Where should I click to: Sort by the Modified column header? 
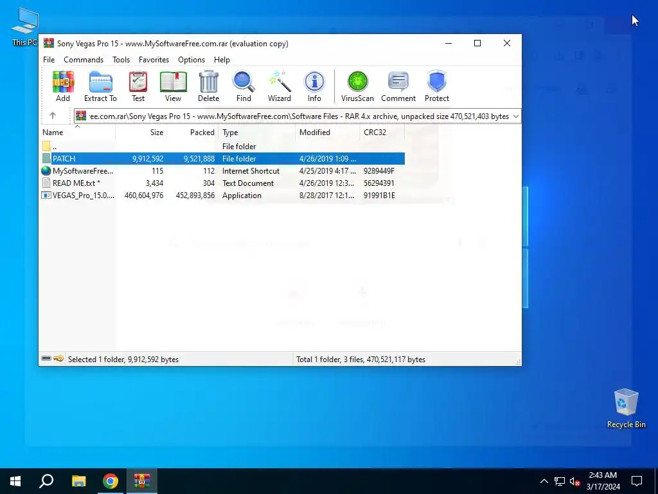coord(327,133)
